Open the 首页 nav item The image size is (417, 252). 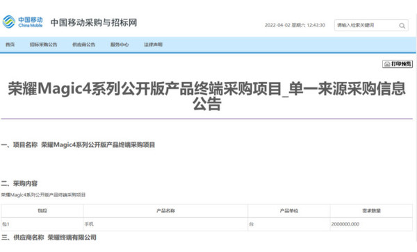10,44
